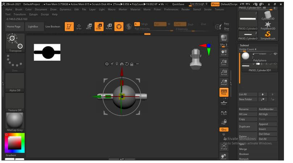Image resolution: width=293 pixels, height=163 pixels.
Task: Click gizmo location marker icon
Action: (117, 64)
